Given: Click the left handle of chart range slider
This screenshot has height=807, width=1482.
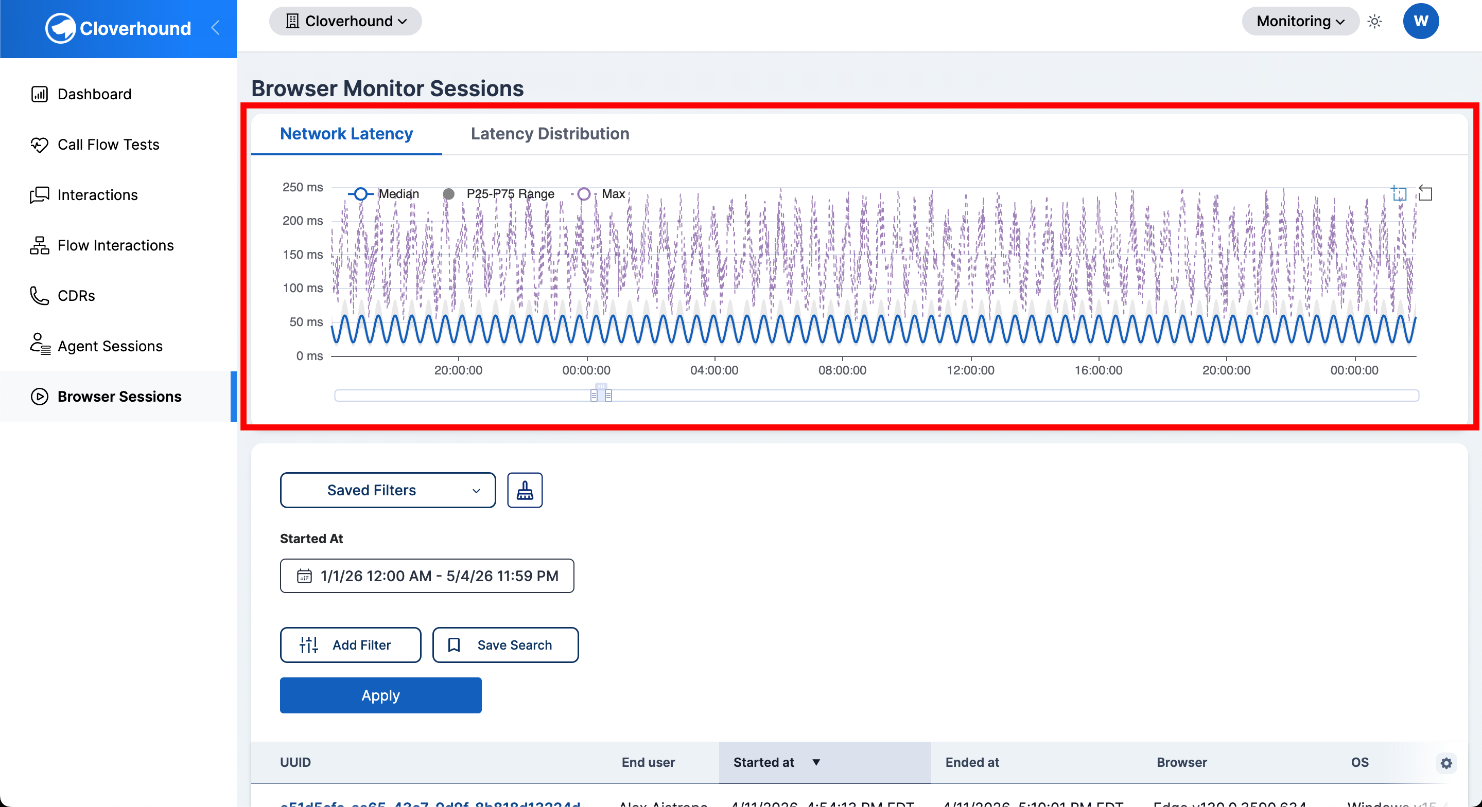Looking at the screenshot, I should point(594,396).
